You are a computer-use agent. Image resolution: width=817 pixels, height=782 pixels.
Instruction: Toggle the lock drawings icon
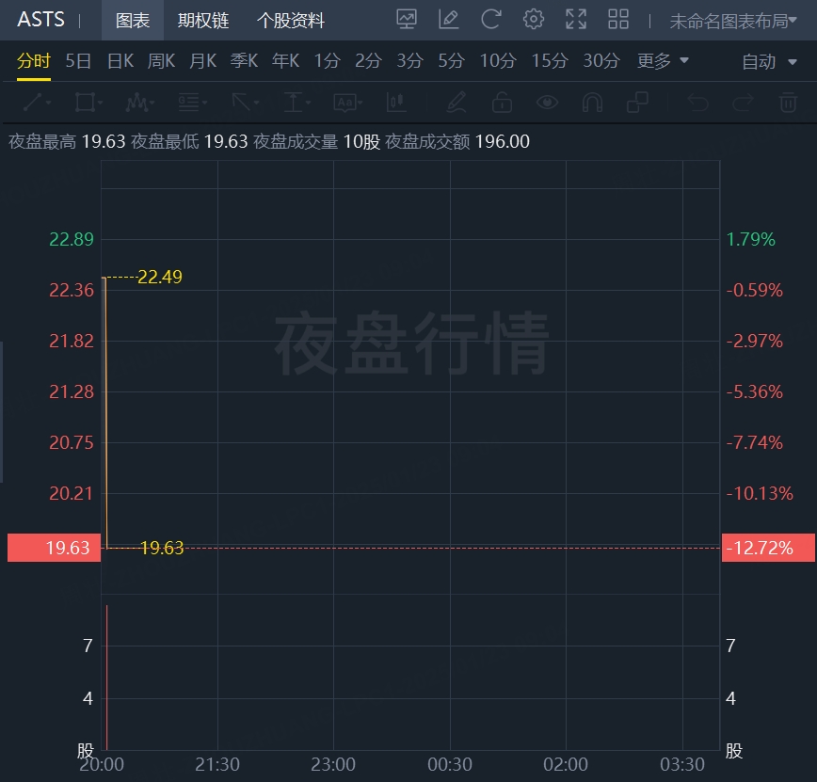point(502,103)
